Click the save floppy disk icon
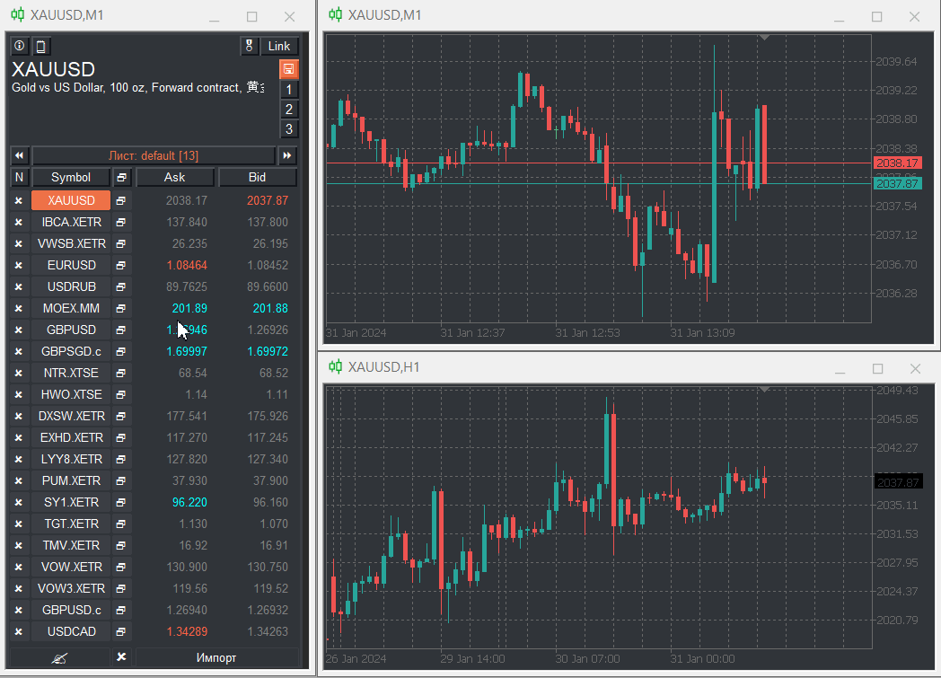Image resolution: width=941 pixels, height=678 pixels. tap(288, 69)
